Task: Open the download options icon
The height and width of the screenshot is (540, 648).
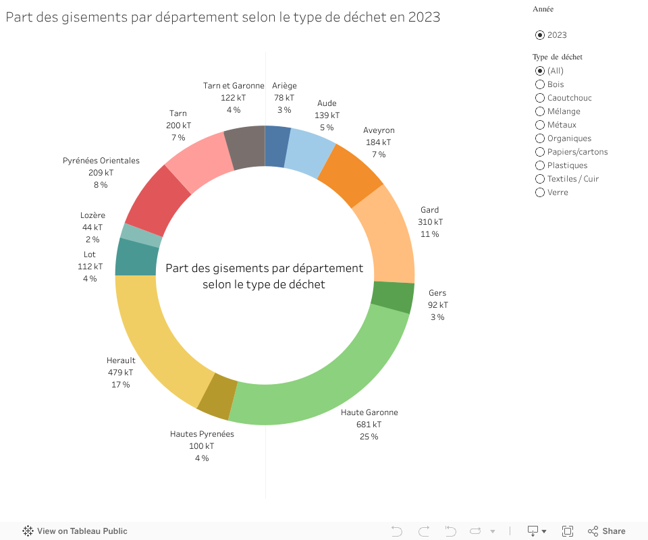Action: 533,531
